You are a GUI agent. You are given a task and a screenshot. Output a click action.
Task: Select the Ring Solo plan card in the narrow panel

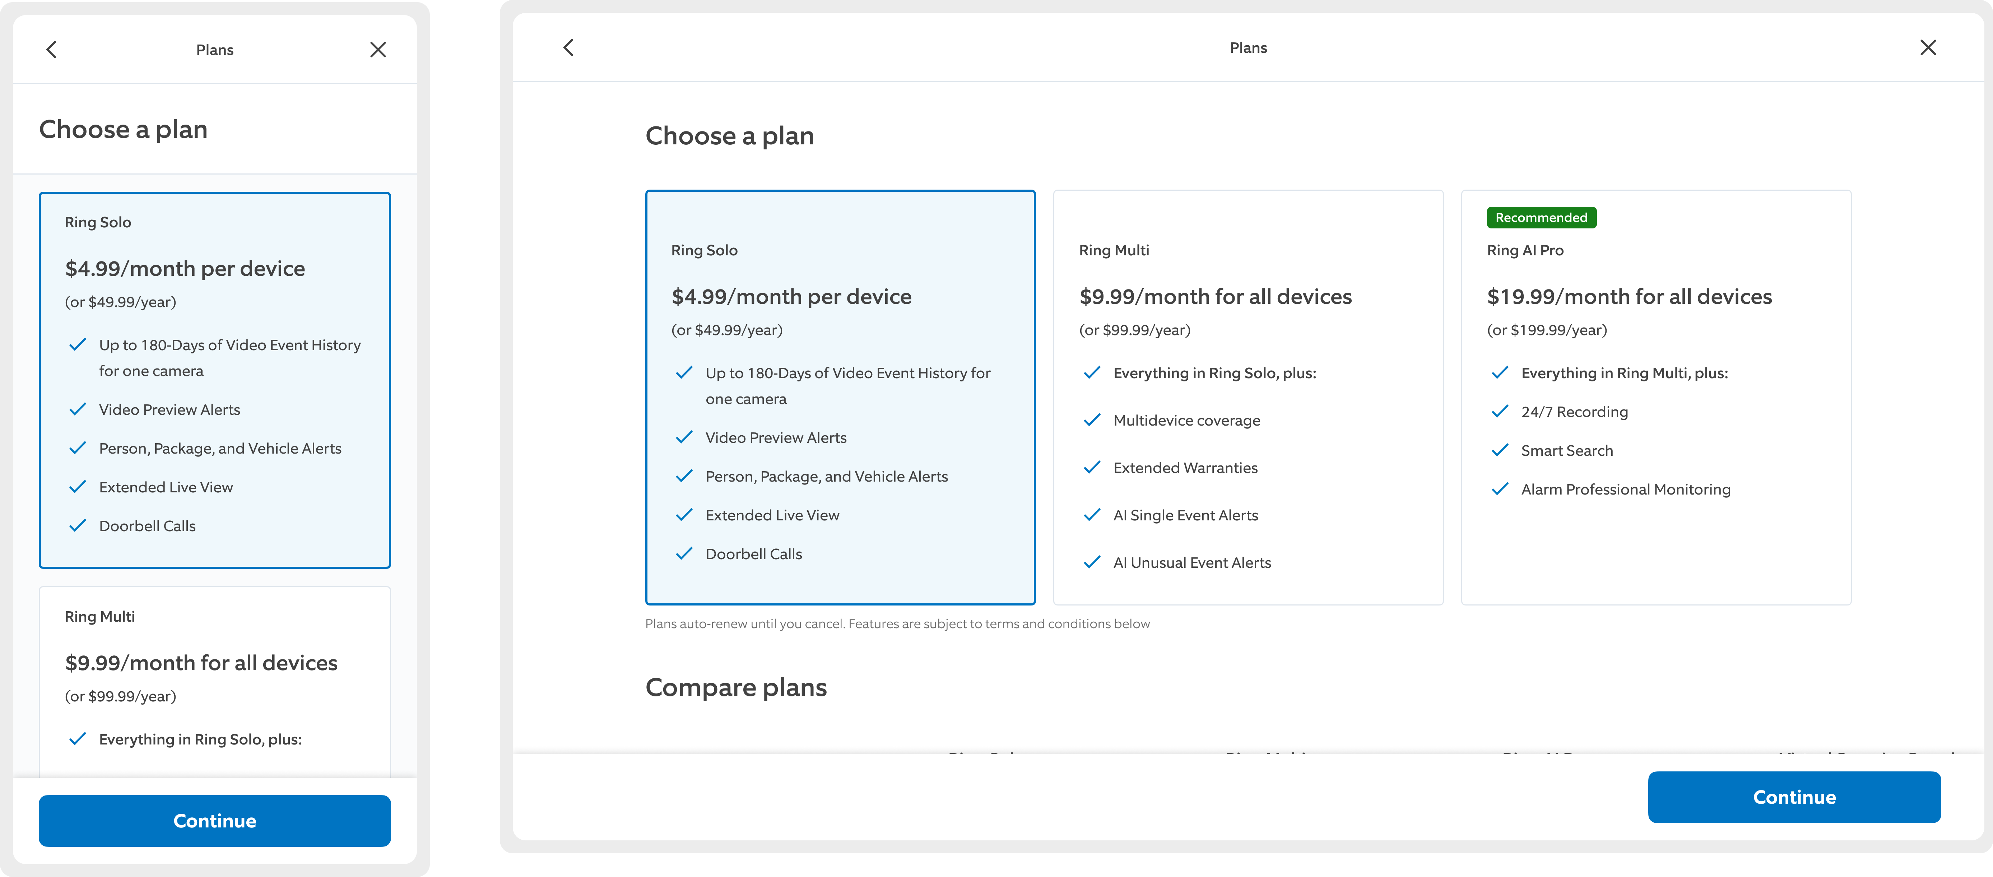215,380
